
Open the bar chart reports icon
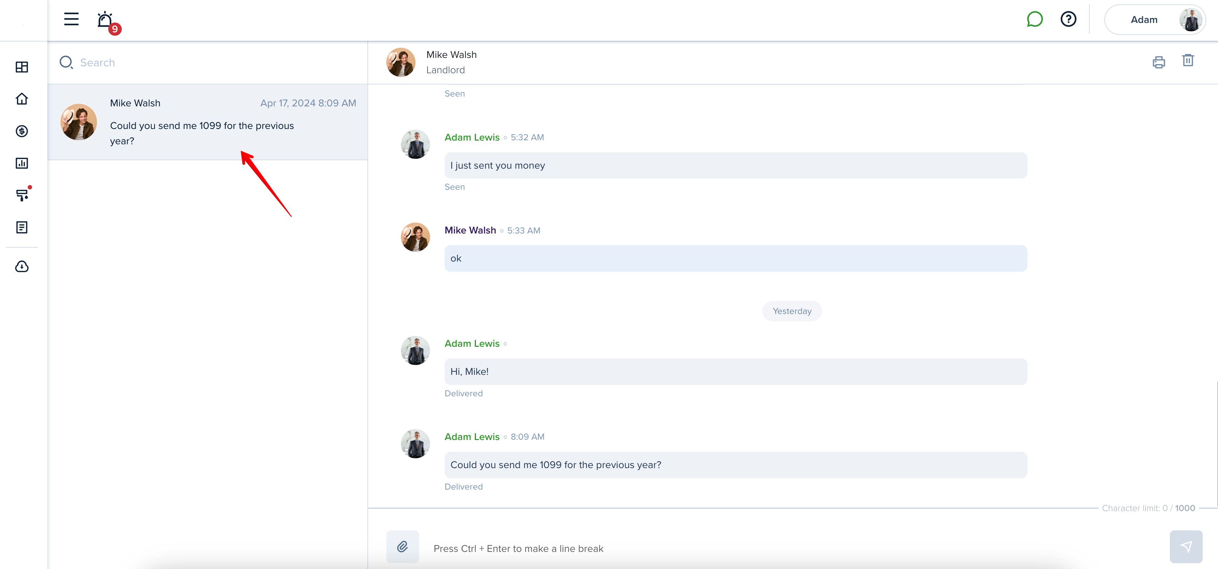[22, 163]
